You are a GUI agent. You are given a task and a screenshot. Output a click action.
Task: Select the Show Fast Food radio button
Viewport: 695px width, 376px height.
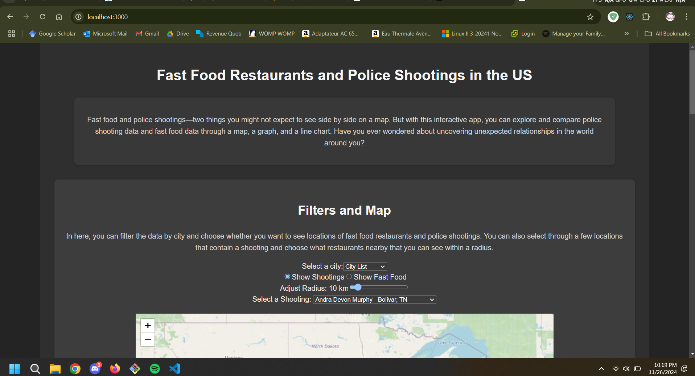click(349, 277)
